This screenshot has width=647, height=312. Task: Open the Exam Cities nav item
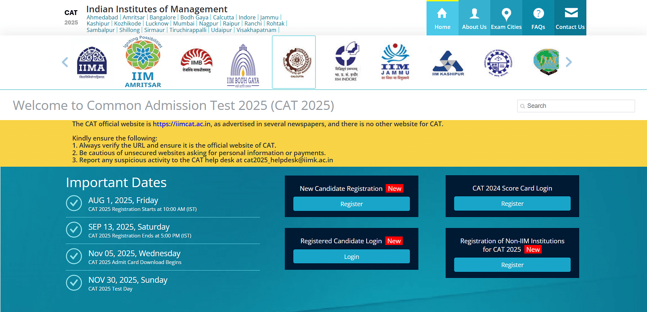coord(506,18)
